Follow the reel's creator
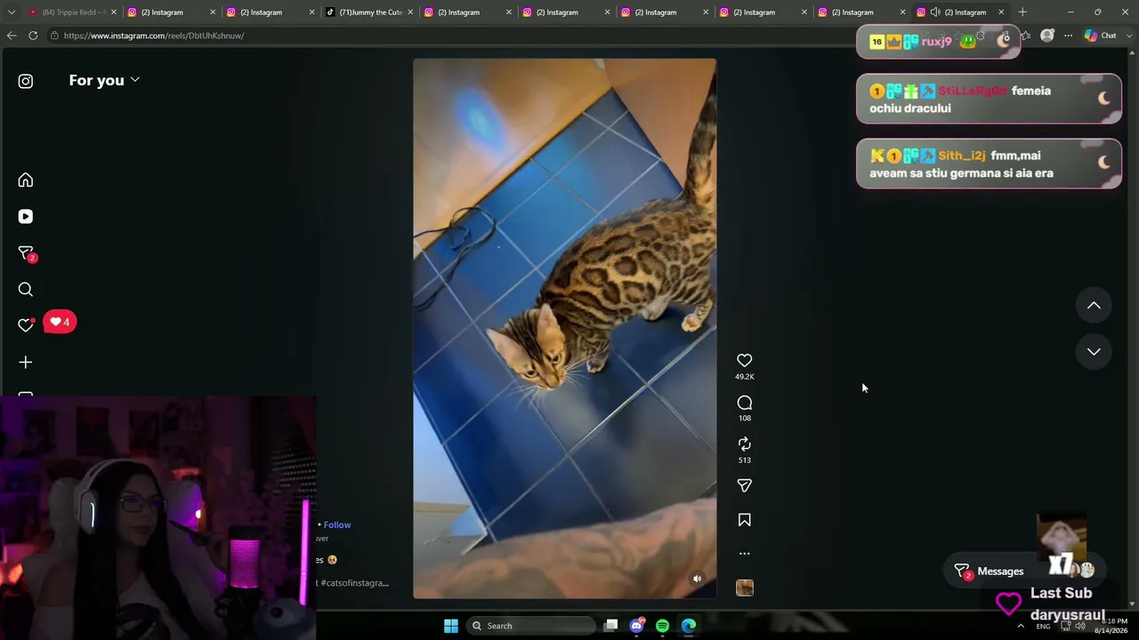This screenshot has height=640, width=1139. pos(337,524)
